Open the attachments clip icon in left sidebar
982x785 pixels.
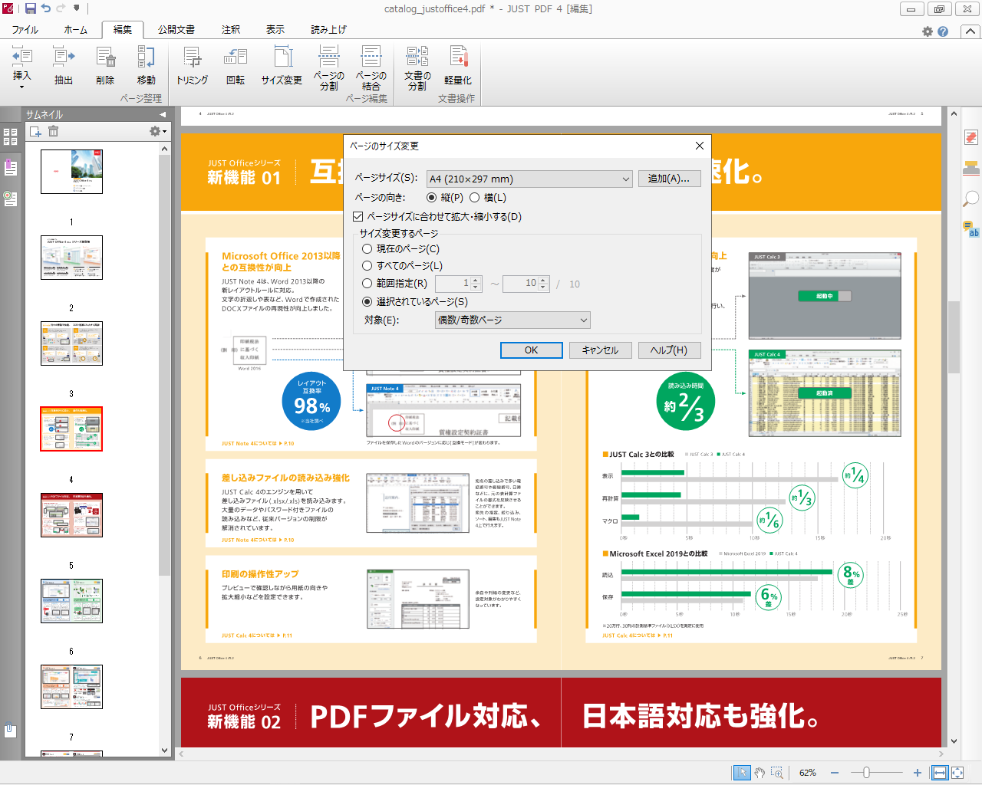10,731
